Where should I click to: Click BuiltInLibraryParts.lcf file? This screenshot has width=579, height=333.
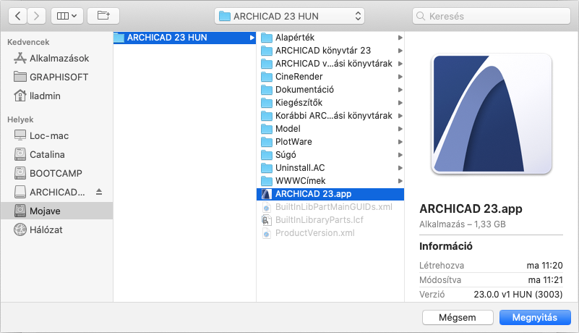(330, 220)
